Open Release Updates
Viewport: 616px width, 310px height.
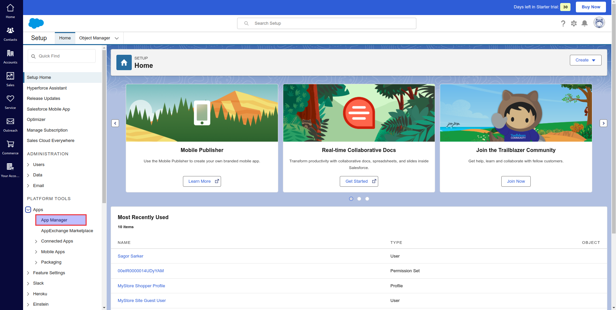point(43,99)
